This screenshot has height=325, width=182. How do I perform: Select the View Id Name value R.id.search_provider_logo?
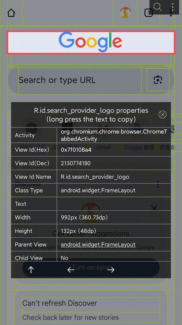pos(95,177)
